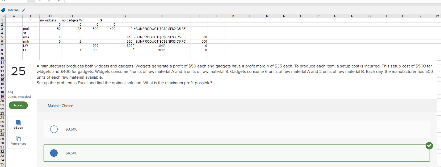Click SUMPRODUCT formula ending C6:F6
Screen dimensions: 441x167
click(x=162, y=42)
